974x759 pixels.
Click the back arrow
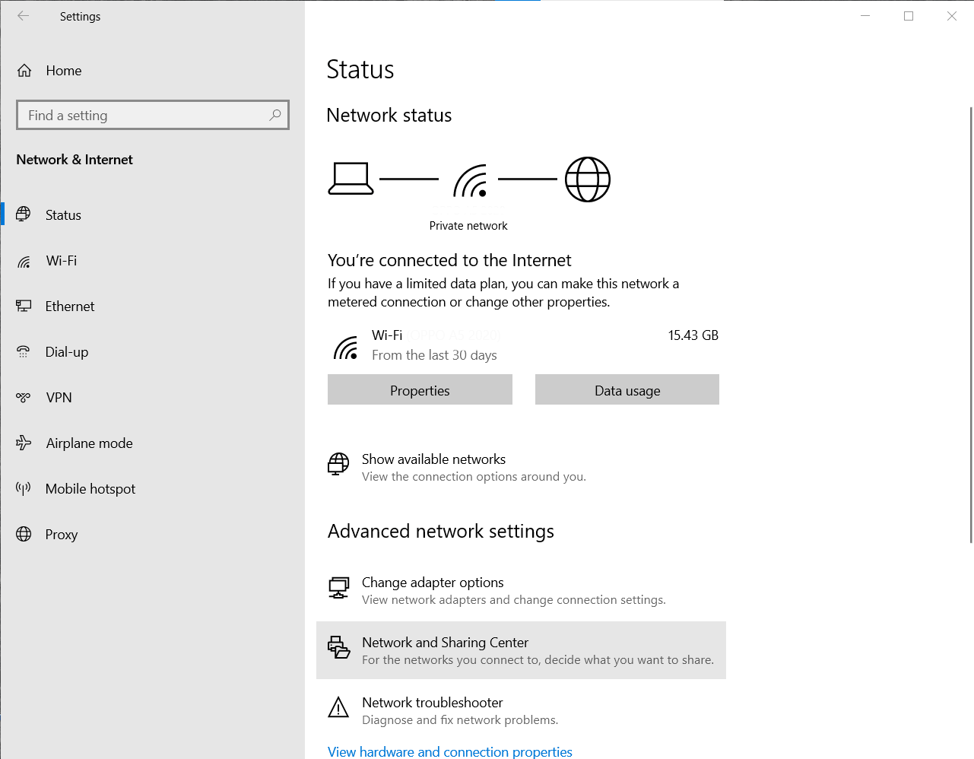[x=23, y=16]
